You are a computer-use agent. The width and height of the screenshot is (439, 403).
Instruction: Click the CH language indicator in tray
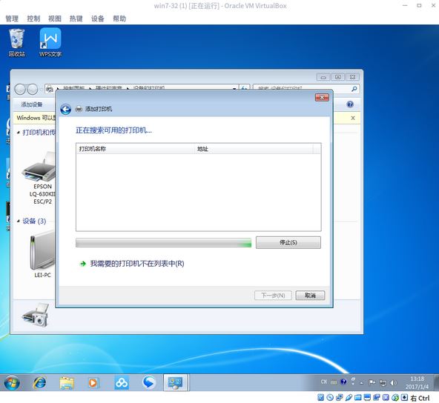point(324,382)
